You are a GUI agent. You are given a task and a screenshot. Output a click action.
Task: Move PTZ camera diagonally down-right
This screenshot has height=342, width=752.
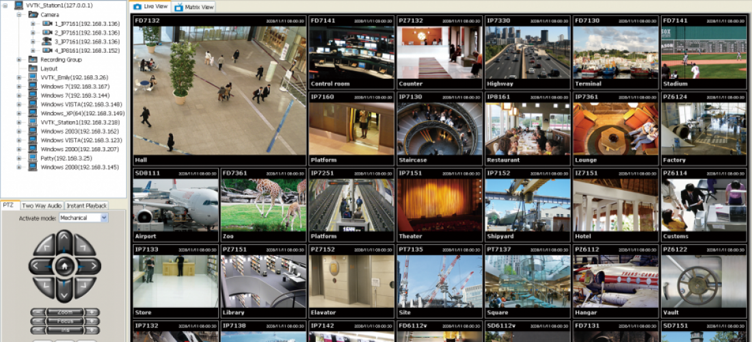pyautogui.click(x=84, y=287)
